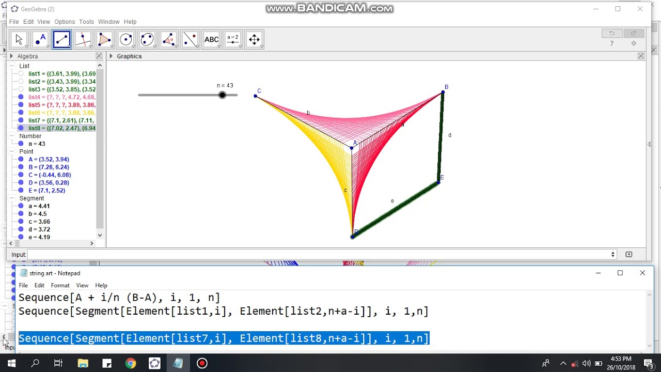Image resolution: width=661 pixels, height=372 pixels.
Task: Toggle visibility of list4
Action: [21, 97]
